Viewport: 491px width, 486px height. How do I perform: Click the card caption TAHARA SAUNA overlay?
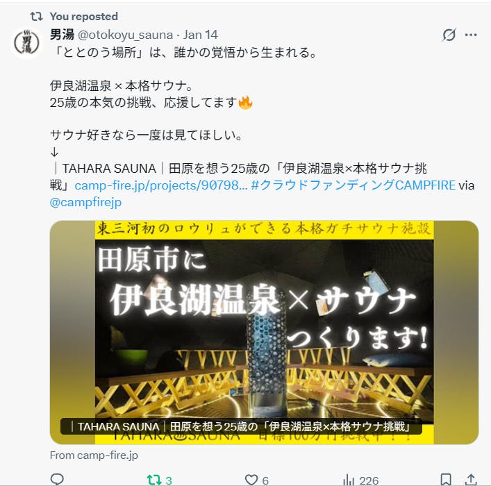point(241,426)
